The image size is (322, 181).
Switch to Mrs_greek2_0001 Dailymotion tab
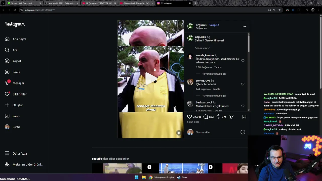(x=61, y=3)
